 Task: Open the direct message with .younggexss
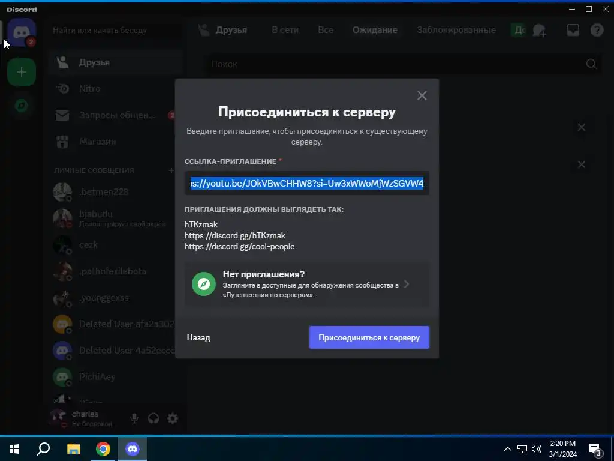[116, 298]
